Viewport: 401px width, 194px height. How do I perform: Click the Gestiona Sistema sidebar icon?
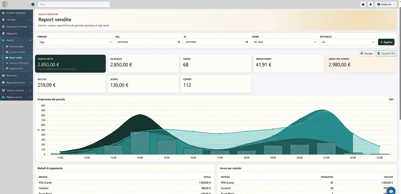pos(3,90)
